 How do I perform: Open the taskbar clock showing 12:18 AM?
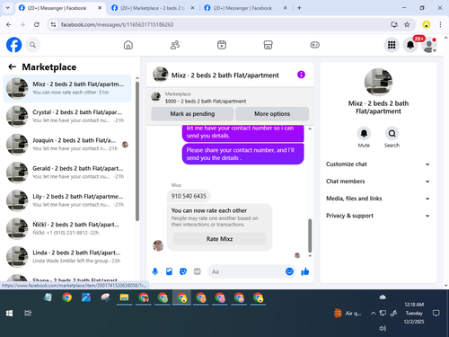coord(414,313)
